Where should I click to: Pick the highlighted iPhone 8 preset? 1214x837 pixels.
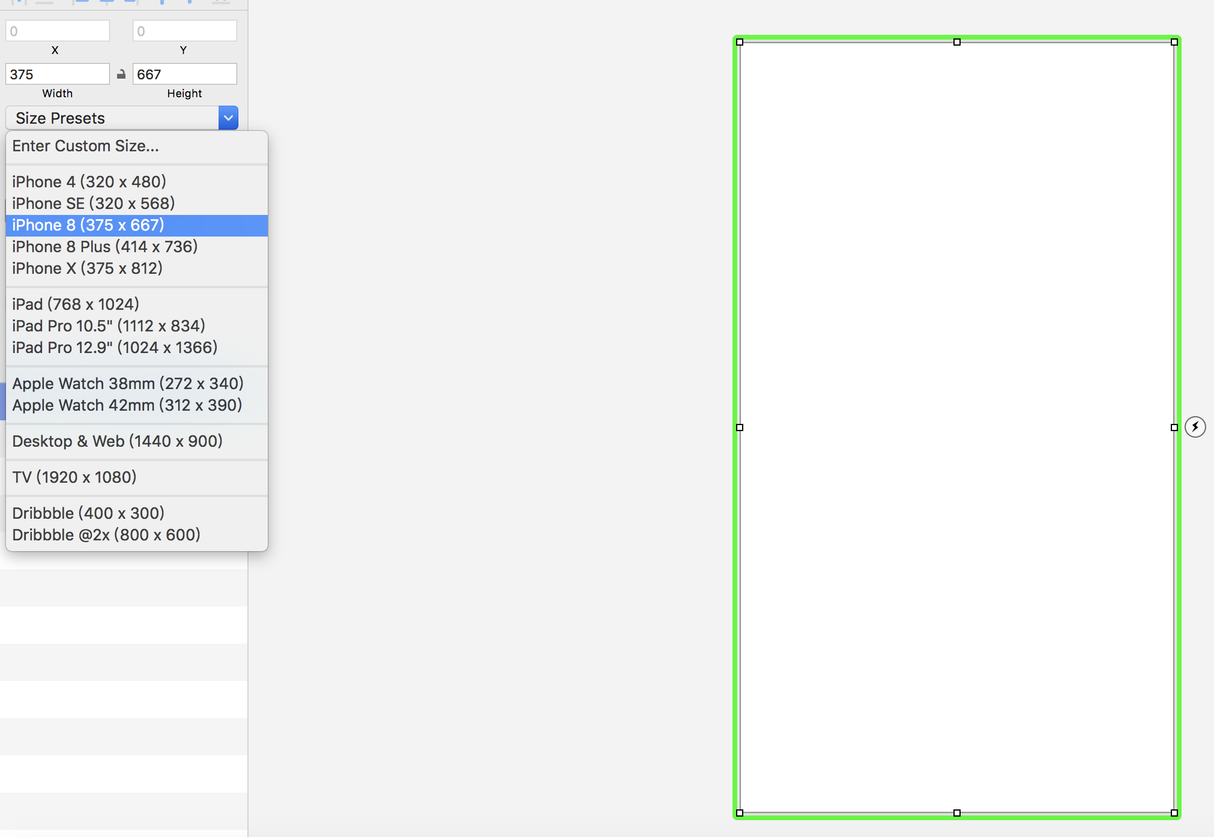tap(88, 225)
